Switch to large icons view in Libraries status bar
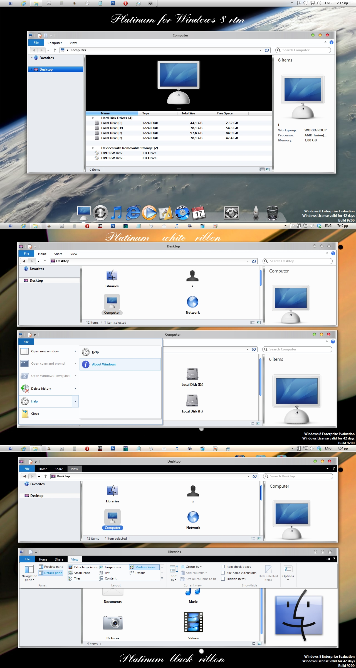Screen dimensions: 356x668 pos(259,644)
